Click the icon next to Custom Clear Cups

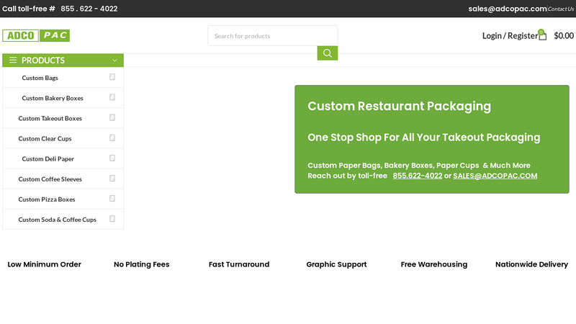(112, 138)
